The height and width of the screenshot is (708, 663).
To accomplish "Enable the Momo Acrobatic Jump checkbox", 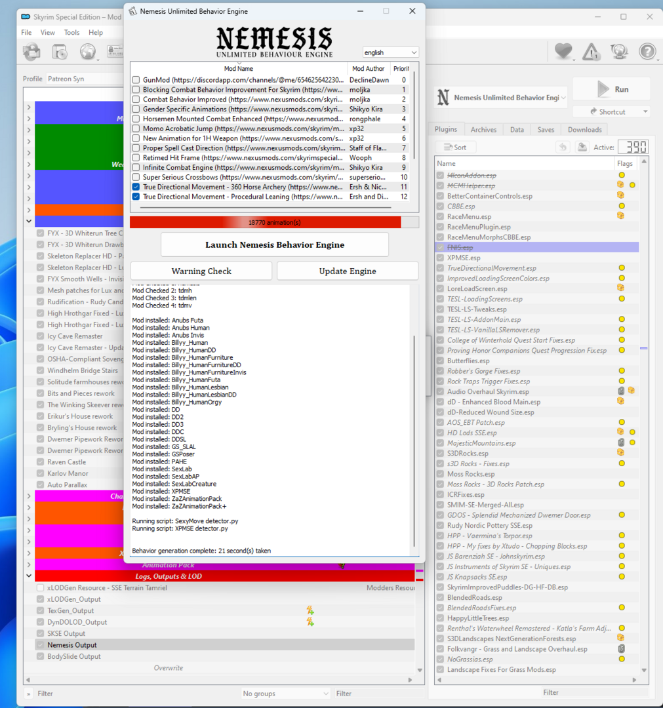I will click(x=136, y=128).
